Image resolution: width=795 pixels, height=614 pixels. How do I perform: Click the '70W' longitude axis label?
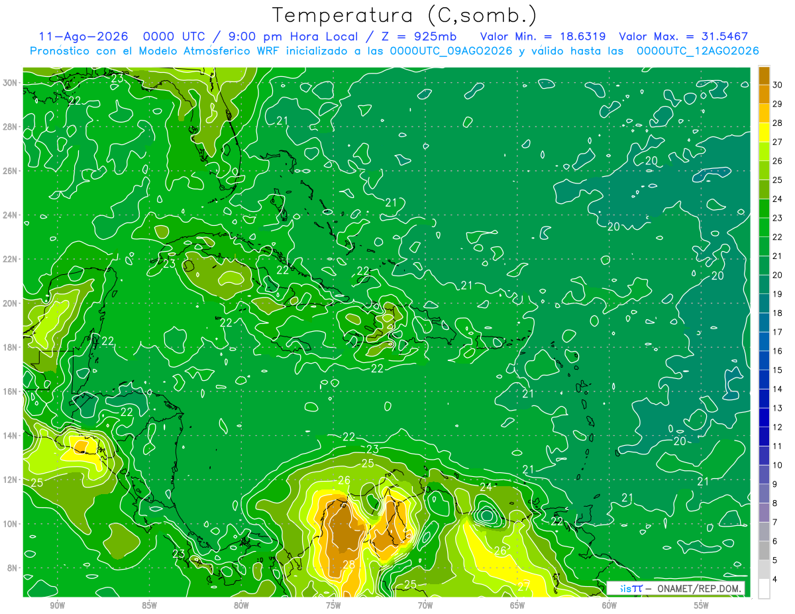click(425, 605)
